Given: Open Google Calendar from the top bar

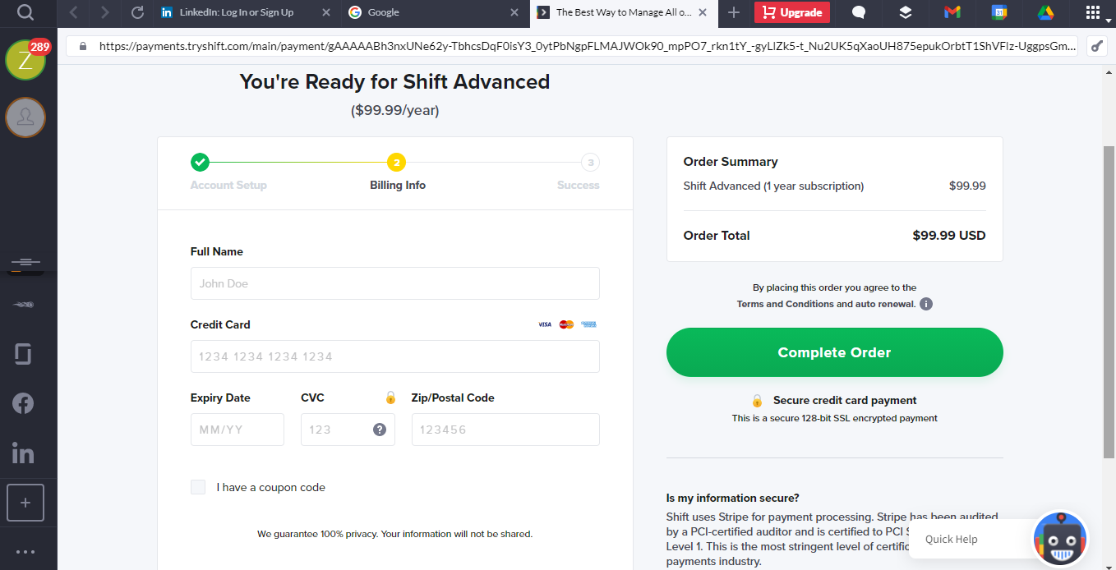Looking at the screenshot, I should coord(999,12).
